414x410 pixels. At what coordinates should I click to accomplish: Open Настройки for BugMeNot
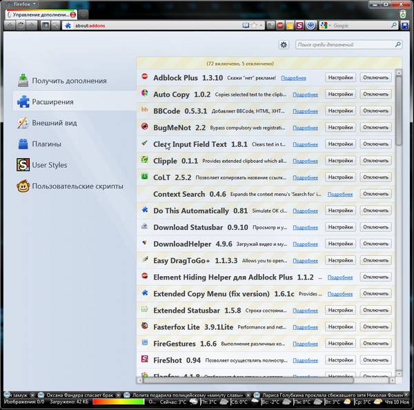340,127
